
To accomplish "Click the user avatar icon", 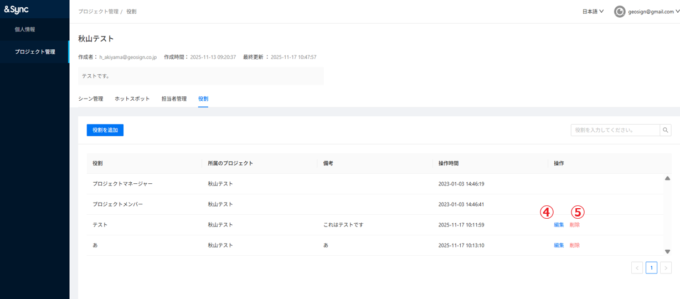I will point(620,12).
